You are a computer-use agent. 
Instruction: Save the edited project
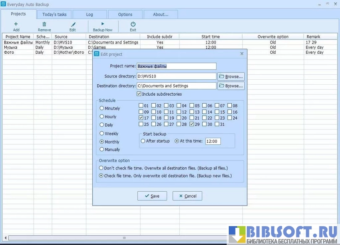(152, 196)
